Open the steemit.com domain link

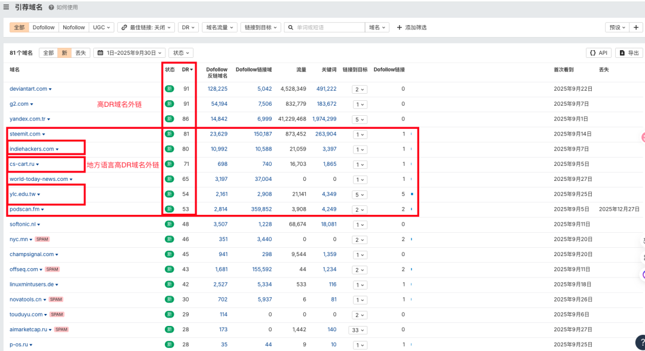tap(25, 134)
